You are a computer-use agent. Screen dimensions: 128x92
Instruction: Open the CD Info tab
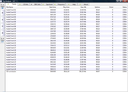coord(24,4)
